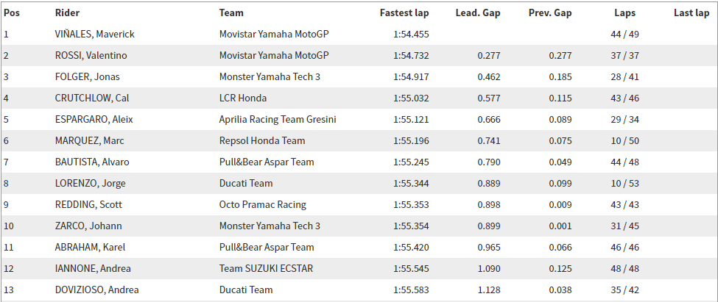Select DOVIZIOSO, Andrea row

coord(359,290)
